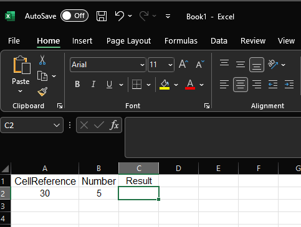The image size is (301, 227).
Task: Customize the Quick Access Toolbar
Action: point(168,16)
